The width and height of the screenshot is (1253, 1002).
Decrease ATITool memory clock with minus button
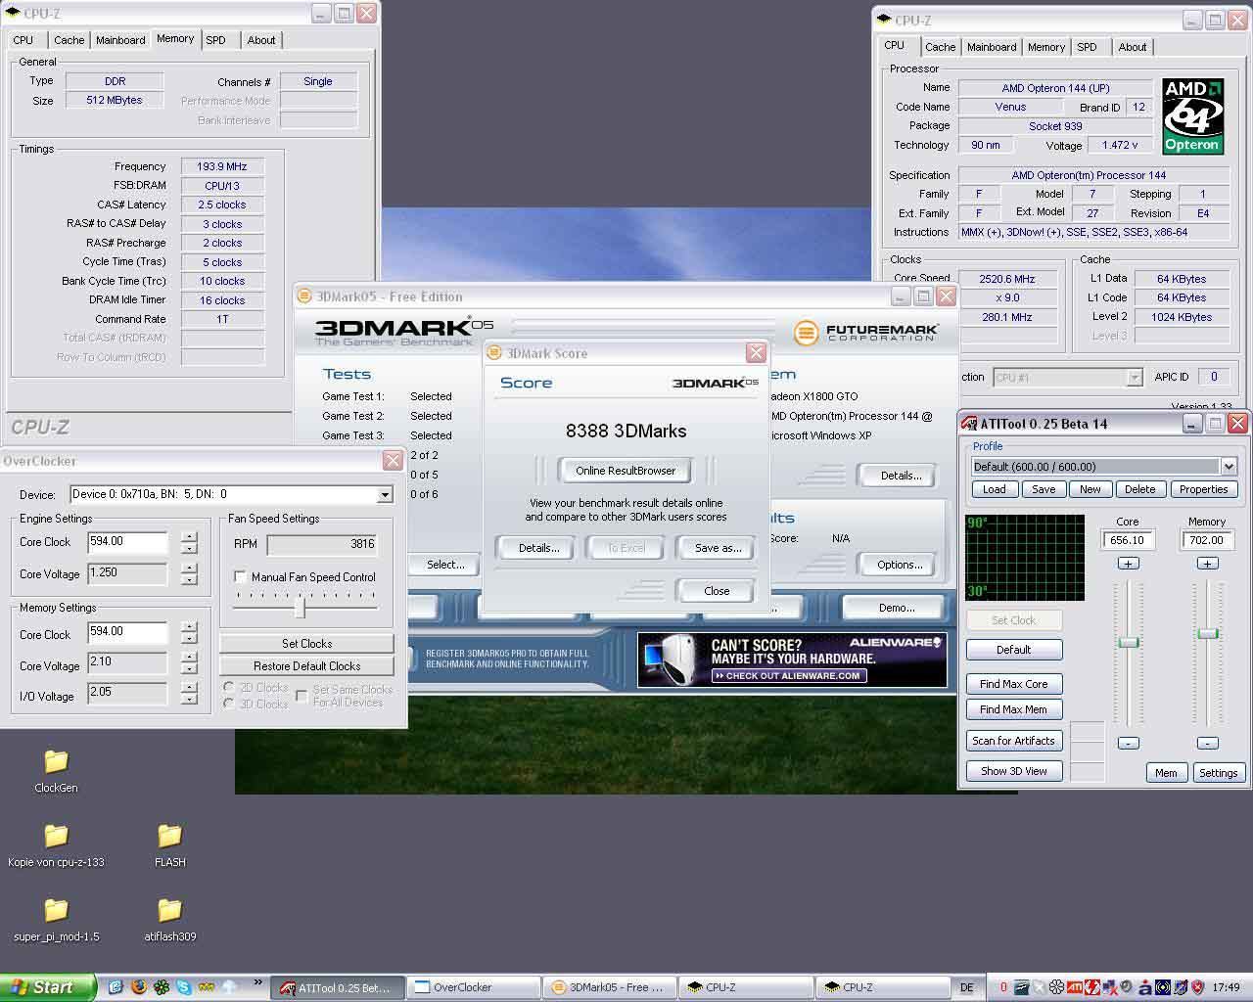click(x=1207, y=744)
